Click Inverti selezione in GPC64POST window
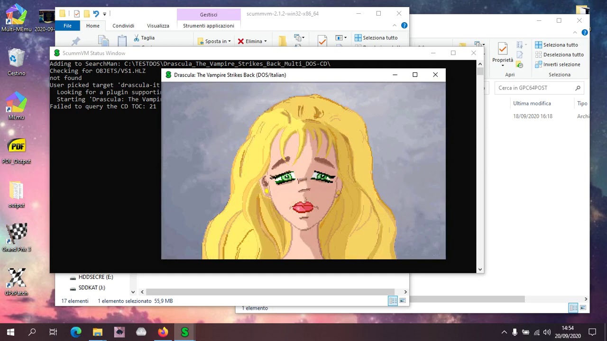607x341 pixels. coord(558,64)
